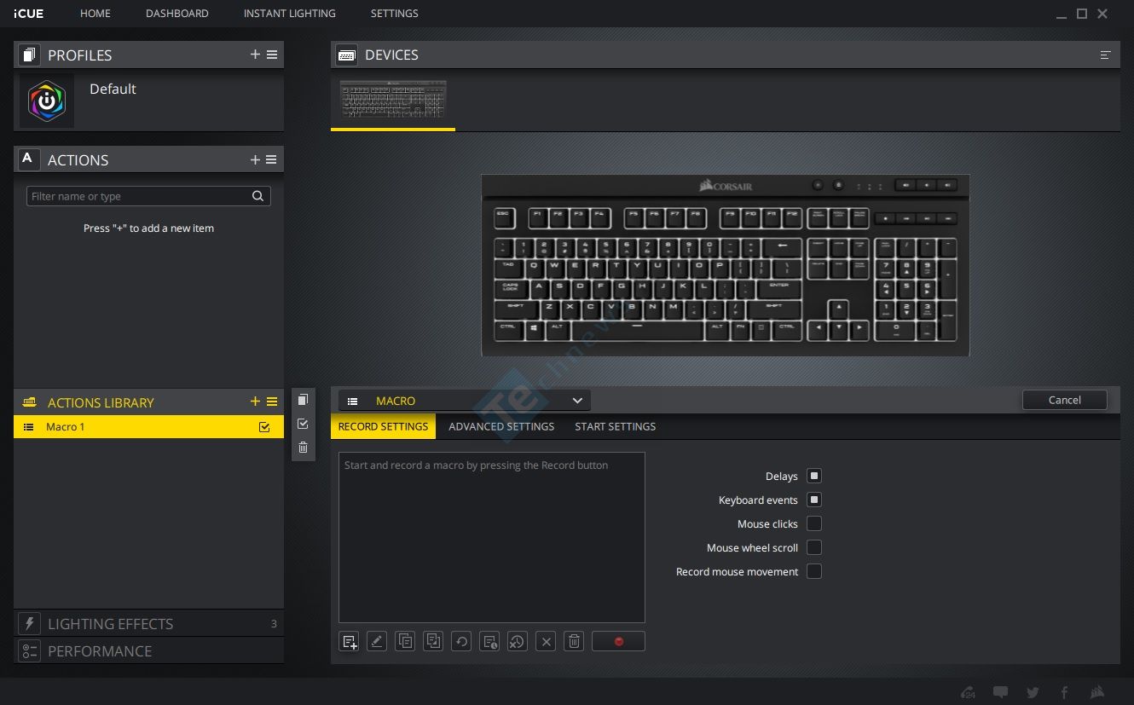This screenshot has height=705, width=1134.
Task: Open the Twitter link in footer
Action: 1033,692
